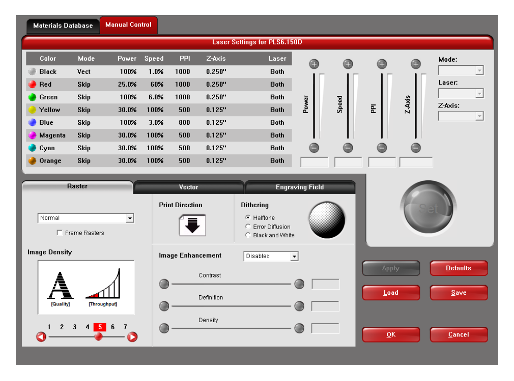Click the Z-Axis minus button
Image resolution: width=514 pixels, height=381 pixels.
coord(416,148)
